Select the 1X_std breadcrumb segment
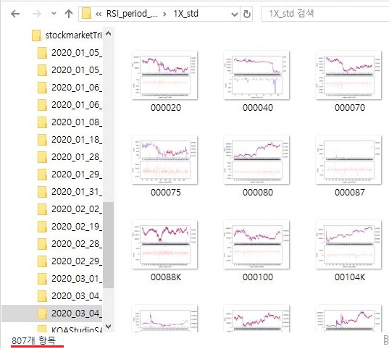 coord(186,14)
